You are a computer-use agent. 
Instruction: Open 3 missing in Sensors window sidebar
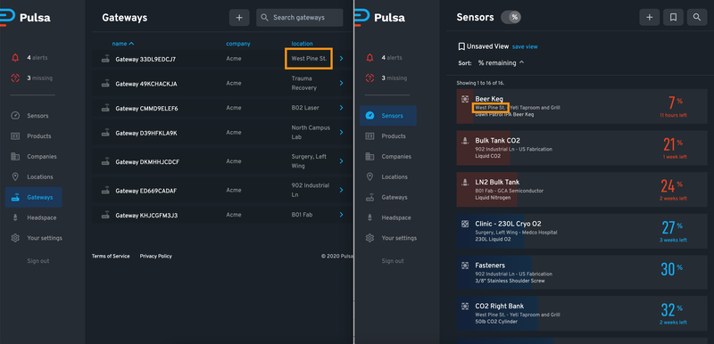(386, 78)
